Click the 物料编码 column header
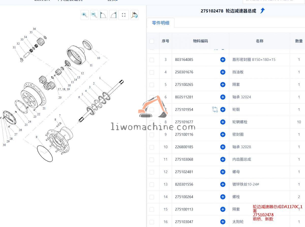The height and width of the screenshot is (227, 305). [x=201, y=41]
